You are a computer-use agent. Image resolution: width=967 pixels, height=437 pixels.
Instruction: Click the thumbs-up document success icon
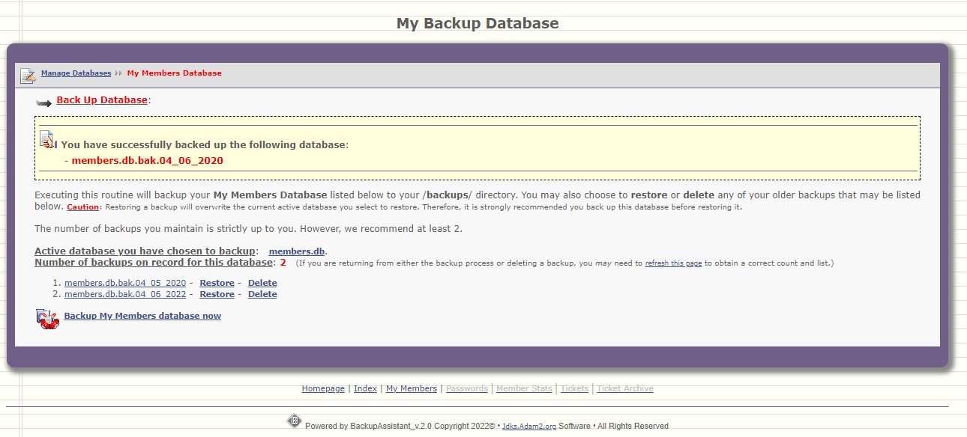point(45,140)
